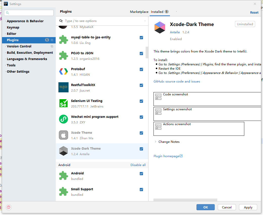Click the Reset link
Viewport: 263px width, 215px height.
(254, 13)
